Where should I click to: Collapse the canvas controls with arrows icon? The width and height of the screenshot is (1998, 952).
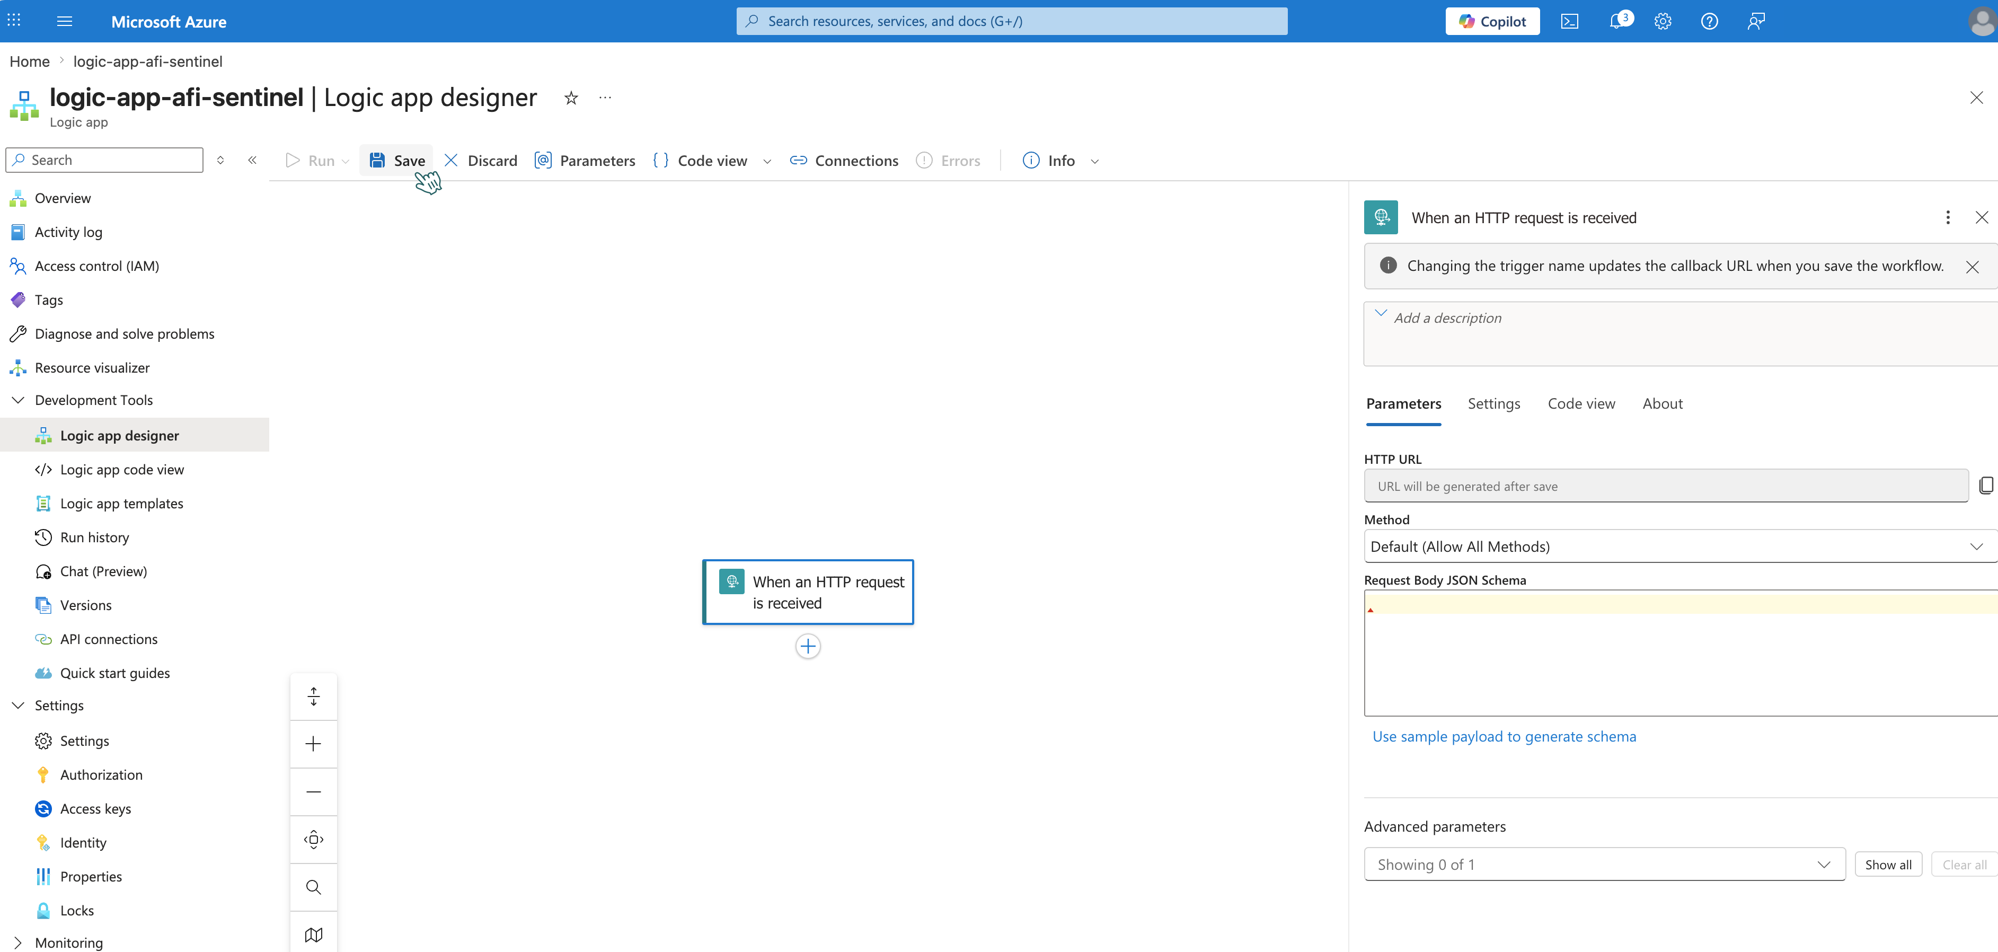point(313,696)
